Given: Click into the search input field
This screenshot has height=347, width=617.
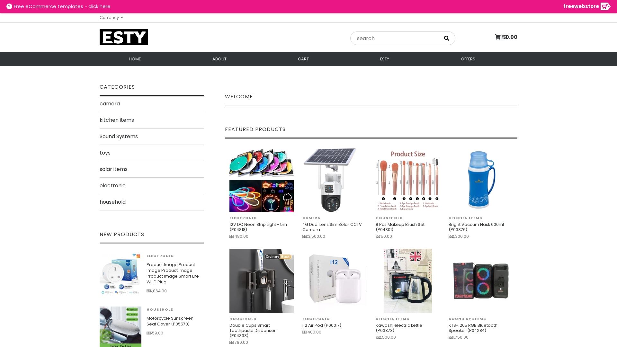Looking at the screenshot, I should click(x=395, y=38).
